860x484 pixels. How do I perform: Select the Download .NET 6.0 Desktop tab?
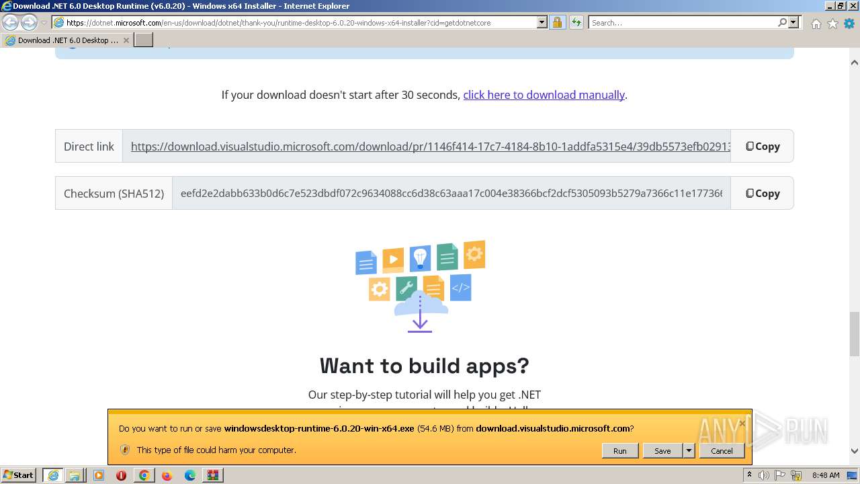point(66,40)
